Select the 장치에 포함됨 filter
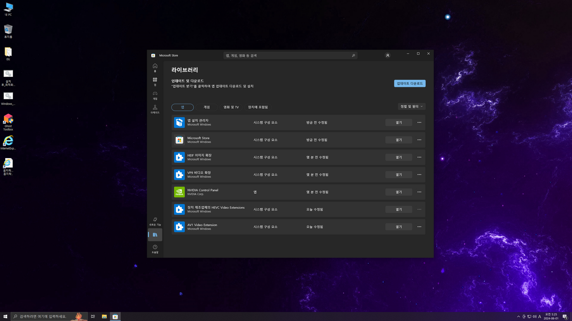Screen dimensions: 572x321 (258, 107)
